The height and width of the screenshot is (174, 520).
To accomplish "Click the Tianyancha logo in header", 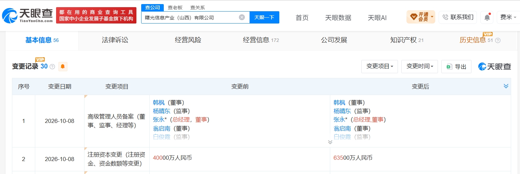I will 28,15.
